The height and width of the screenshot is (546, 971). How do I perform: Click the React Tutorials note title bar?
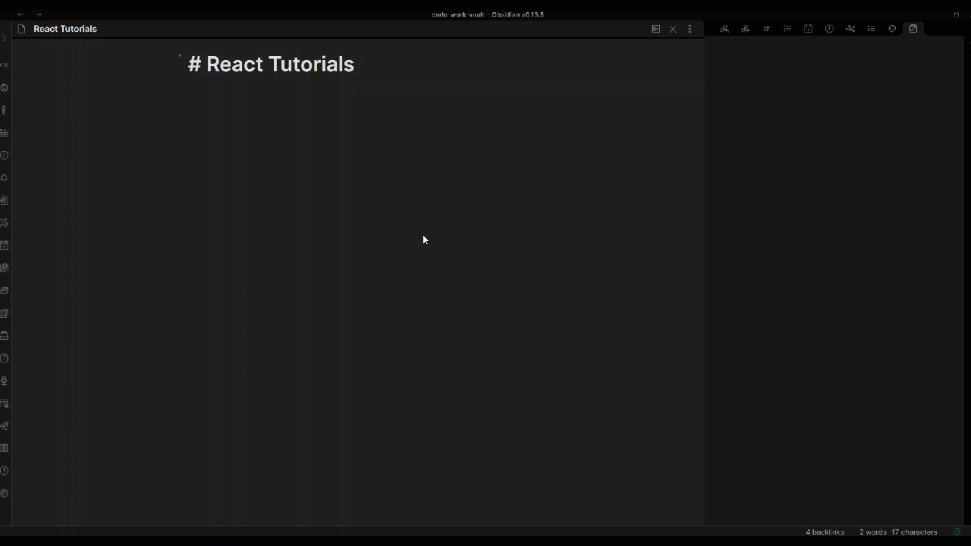tap(65, 29)
